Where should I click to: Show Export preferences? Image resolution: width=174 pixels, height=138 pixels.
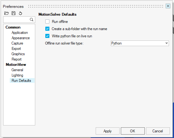coord(16,49)
